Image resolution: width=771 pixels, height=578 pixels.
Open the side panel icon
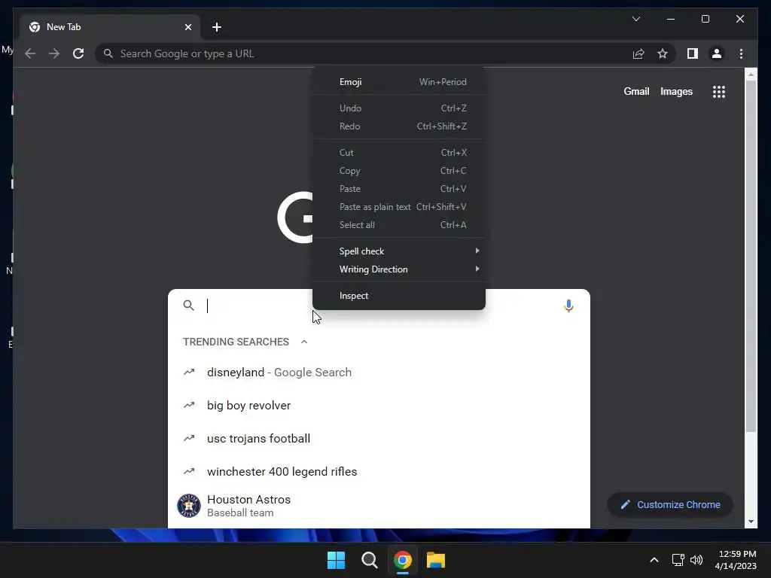(x=693, y=53)
